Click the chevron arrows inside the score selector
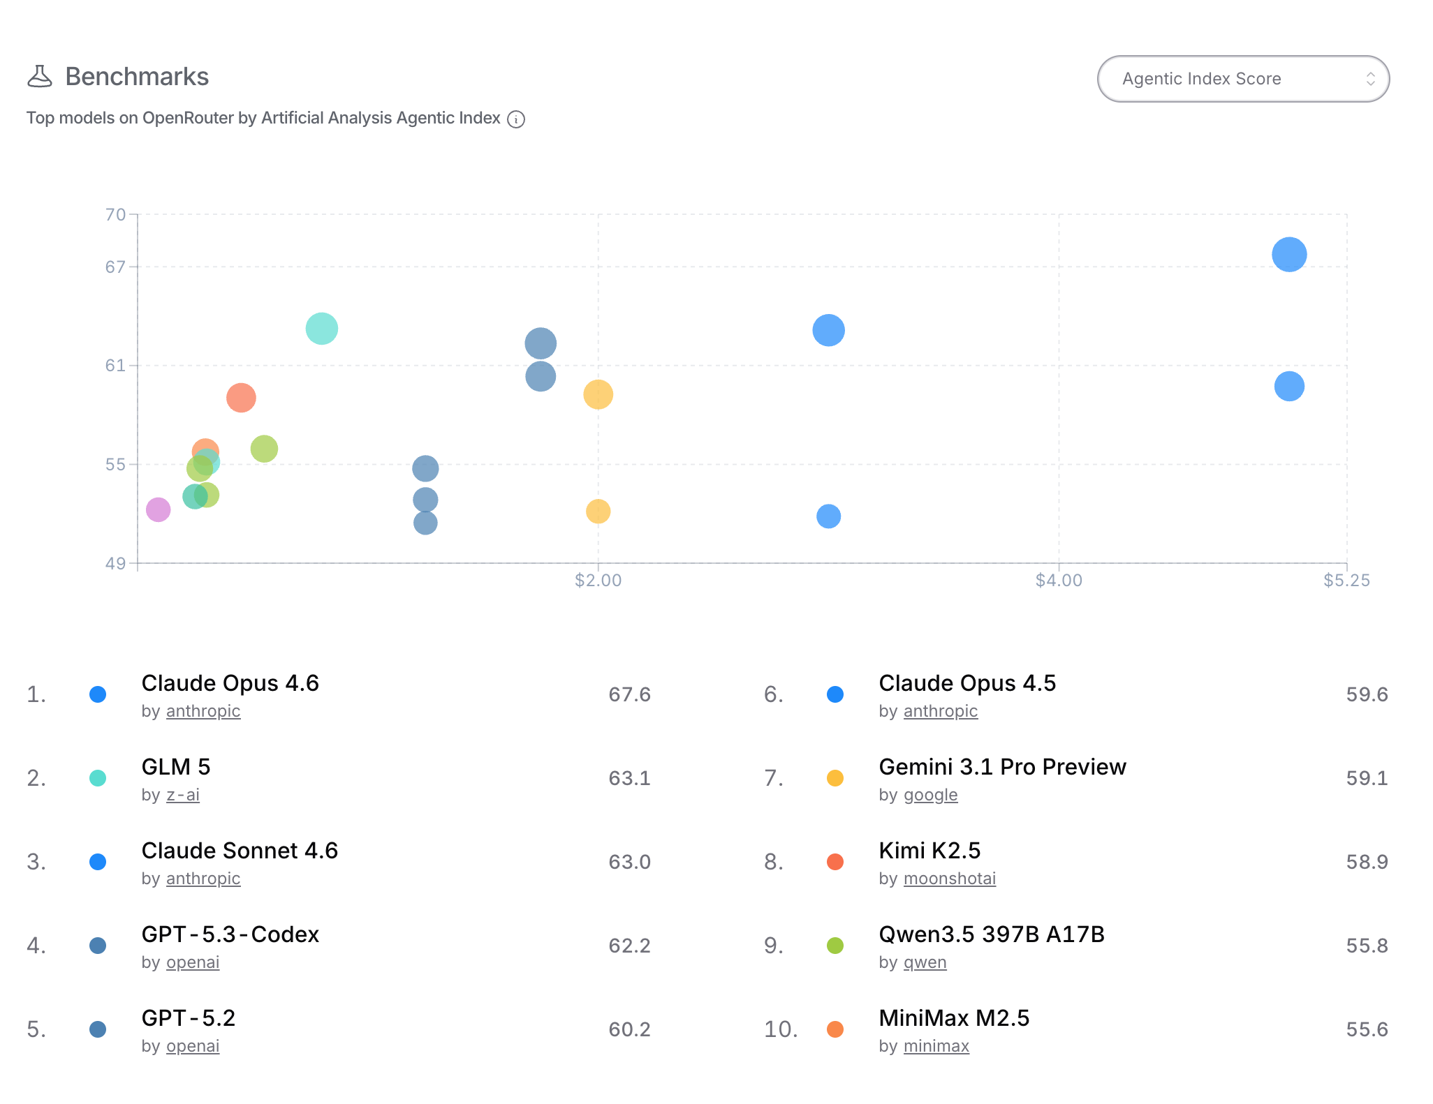This screenshot has height=1104, width=1433. [1370, 78]
